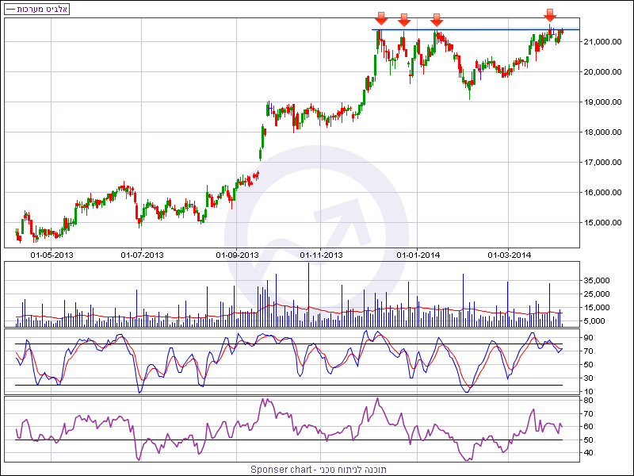Select the 01-05-2013 date label
634x476 pixels.
[x=52, y=255]
